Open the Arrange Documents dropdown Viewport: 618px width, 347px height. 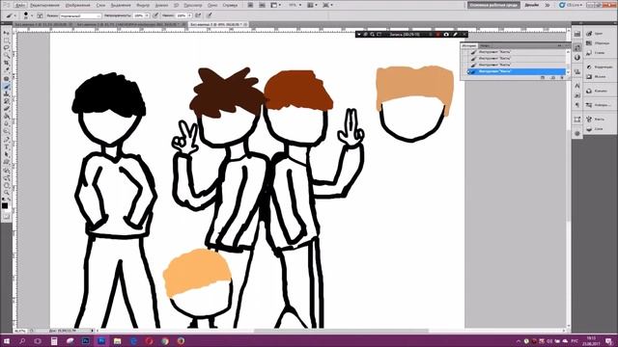point(312,5)
